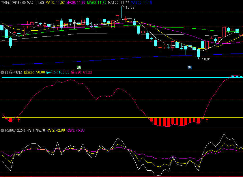Click the blue 财 marker icon

point(190,68)
